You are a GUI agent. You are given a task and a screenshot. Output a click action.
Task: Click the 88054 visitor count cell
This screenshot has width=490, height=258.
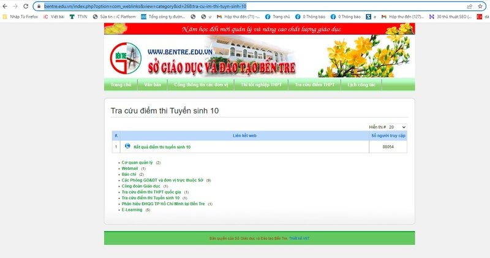pos(388,147)
